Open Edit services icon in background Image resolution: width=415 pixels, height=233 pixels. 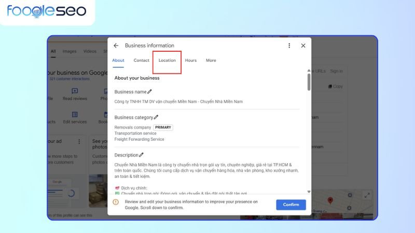[x=75, y=114]
